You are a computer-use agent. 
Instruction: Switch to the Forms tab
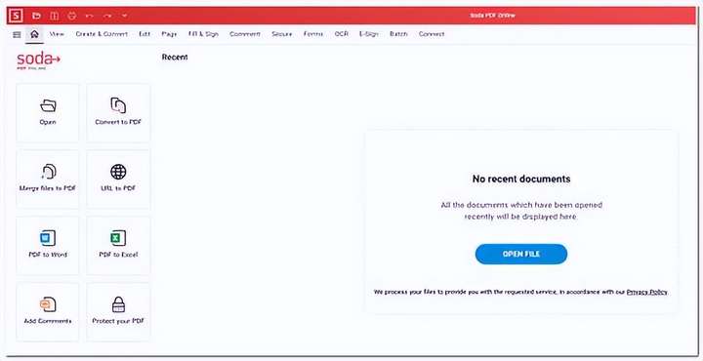(x=313, y=34)
